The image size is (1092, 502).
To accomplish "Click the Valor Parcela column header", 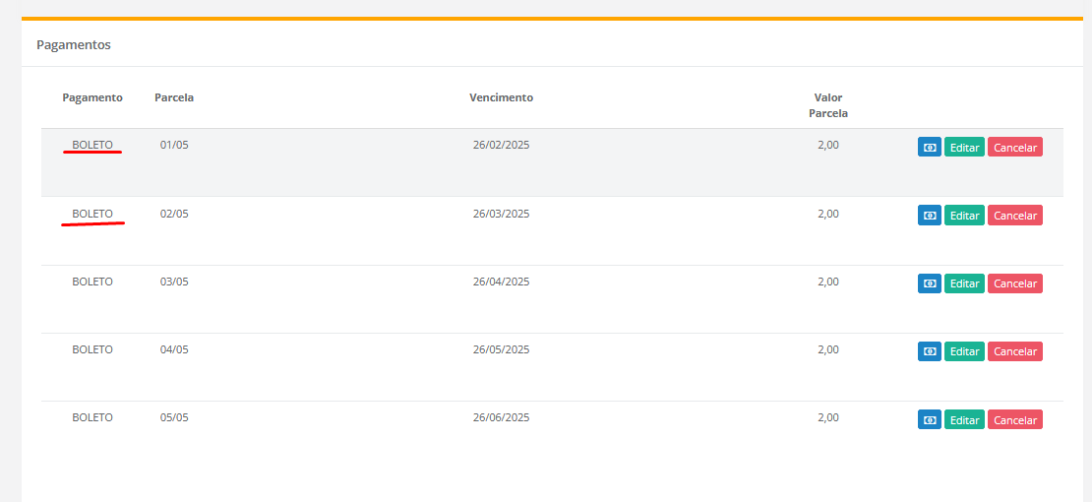I will [x=827, y=105].
